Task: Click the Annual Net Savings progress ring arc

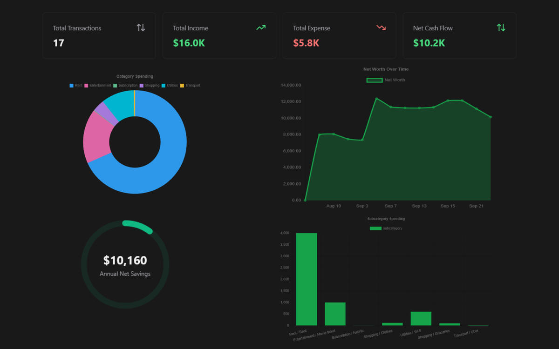Action: tap(138, 226)
